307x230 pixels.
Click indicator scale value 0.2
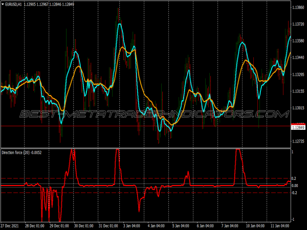click(294, 178)
